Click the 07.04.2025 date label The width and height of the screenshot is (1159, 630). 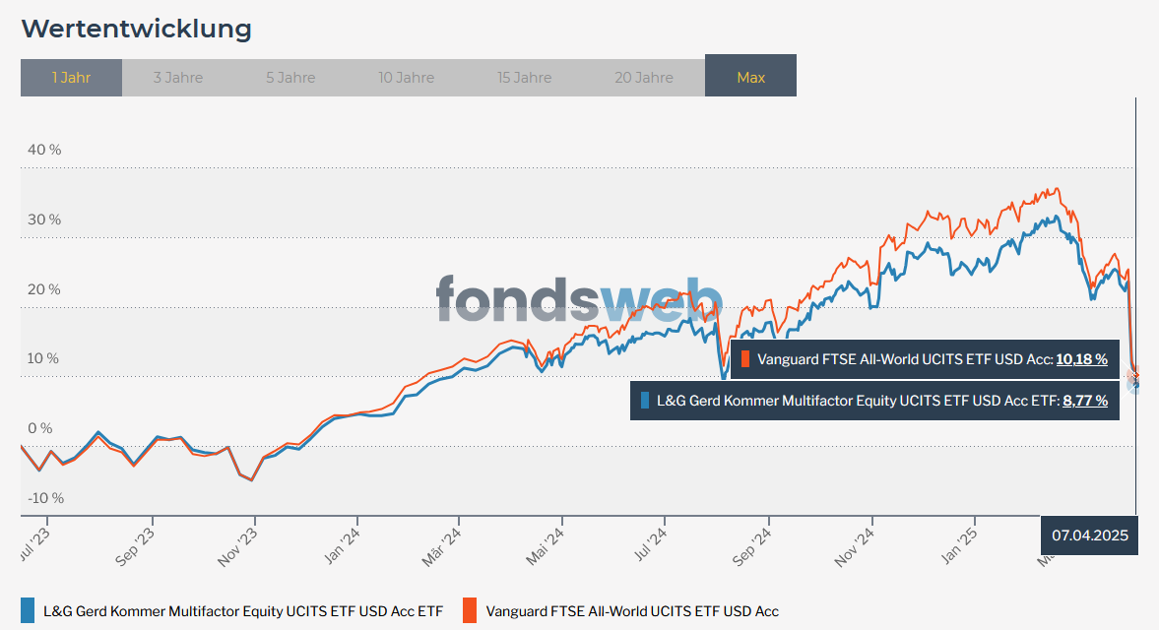pyautogui.click(x=1089, y=536)
